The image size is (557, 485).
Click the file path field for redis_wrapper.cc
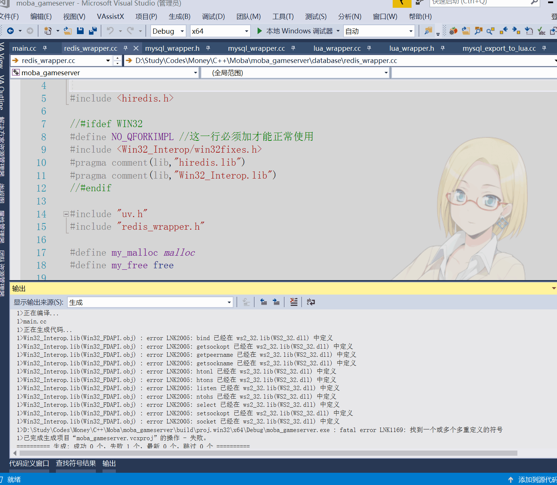point(340,60)
